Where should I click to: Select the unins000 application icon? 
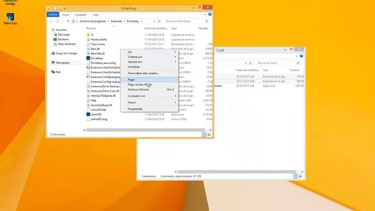tap(88, 114)
